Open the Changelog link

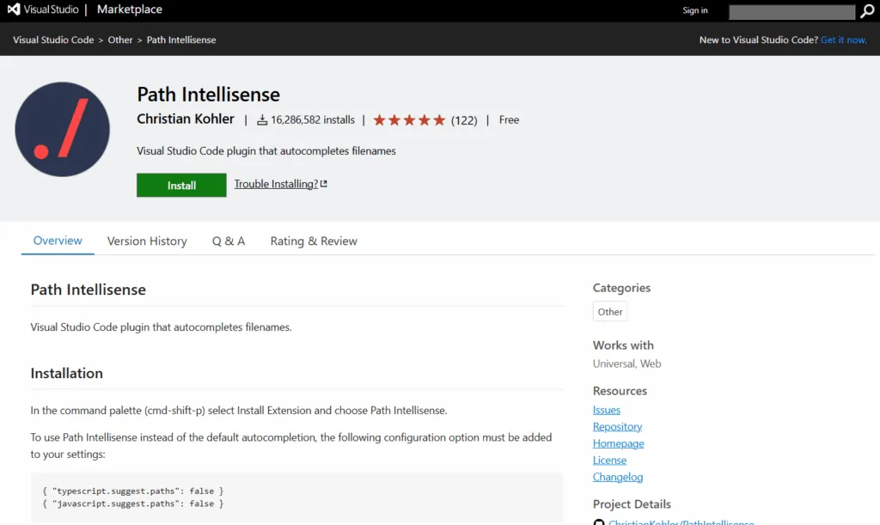click(x=618, y=478)
